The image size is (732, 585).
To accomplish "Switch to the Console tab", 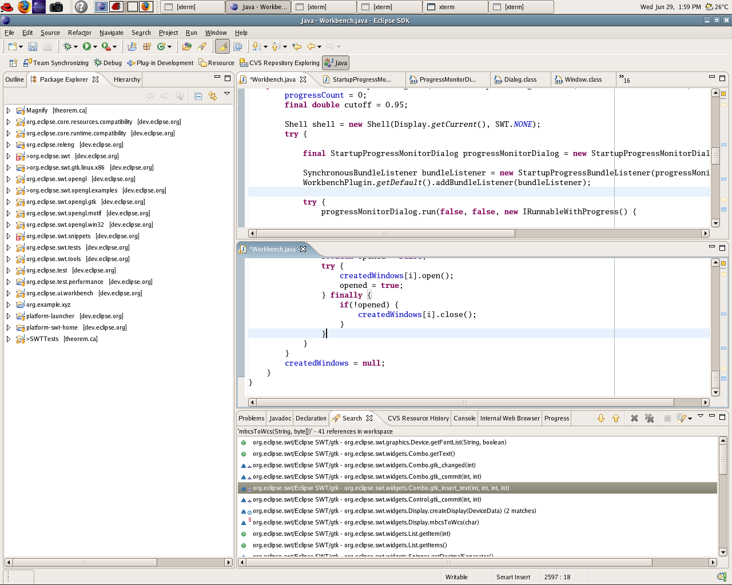I will (x=464, y=418).
